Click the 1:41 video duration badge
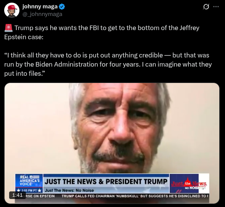Viewport: 225px width, 207px height. (x=18, y=195)
